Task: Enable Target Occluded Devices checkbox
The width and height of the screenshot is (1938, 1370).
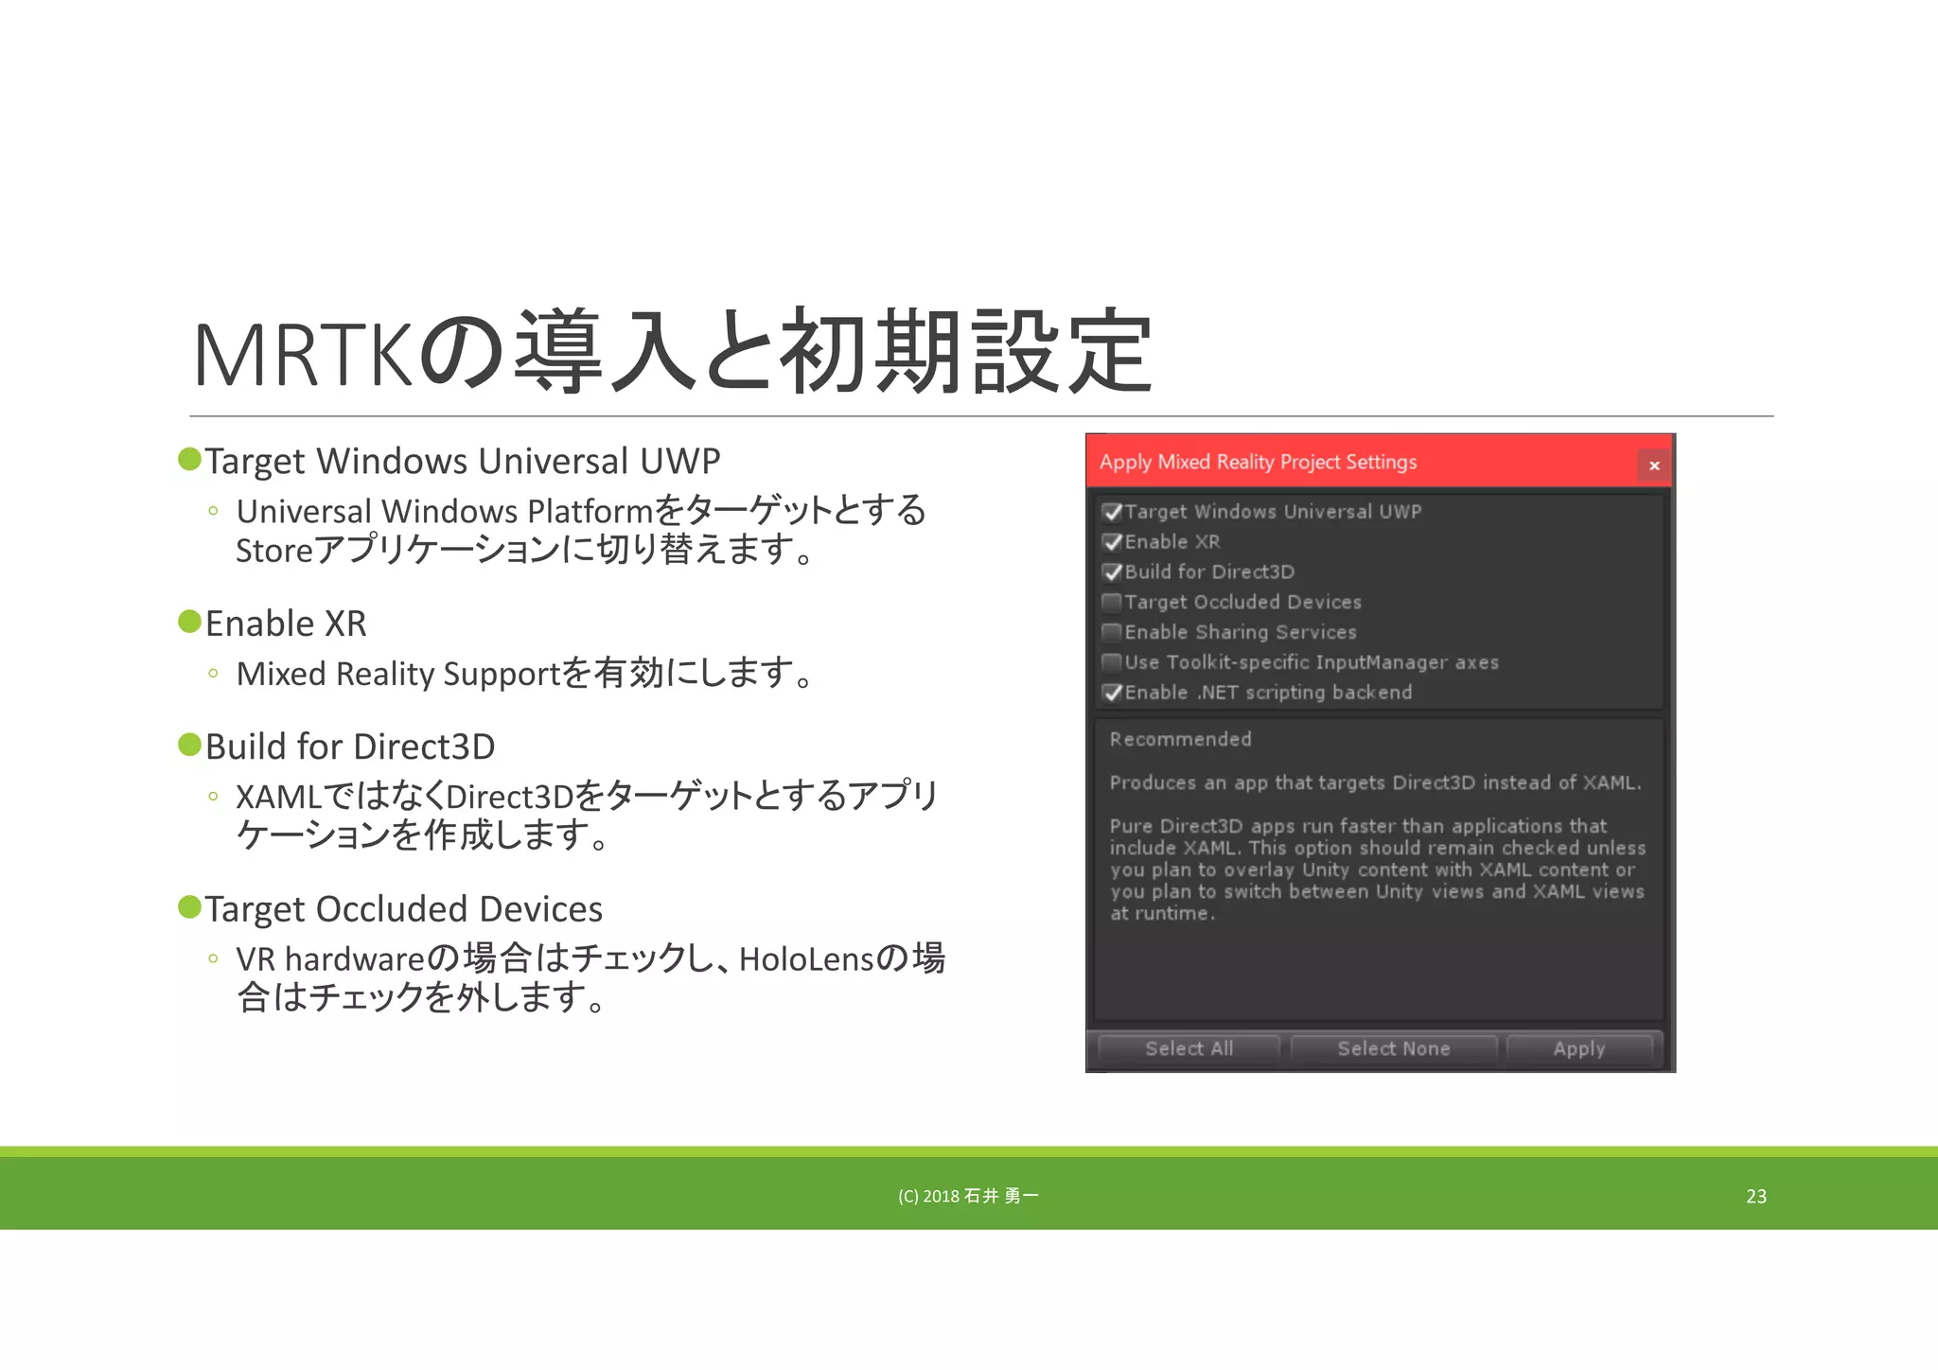Action: pos(1112,603)
